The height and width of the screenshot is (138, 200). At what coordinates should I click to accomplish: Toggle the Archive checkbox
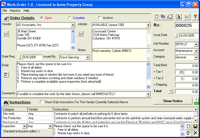(x=100, y=18)
